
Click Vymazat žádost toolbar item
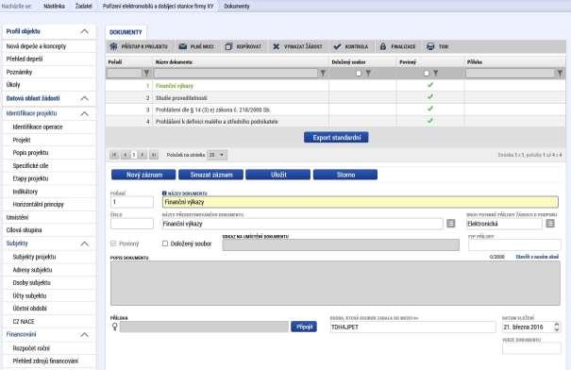(x=297, y=46)
